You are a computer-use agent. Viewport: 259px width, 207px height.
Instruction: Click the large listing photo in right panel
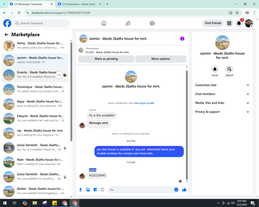click(x=222, y=43)
